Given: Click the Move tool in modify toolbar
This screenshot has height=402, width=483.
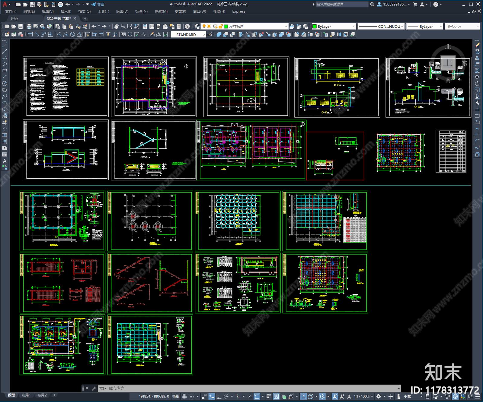Looking at the screenshot, I should (477, 77).
